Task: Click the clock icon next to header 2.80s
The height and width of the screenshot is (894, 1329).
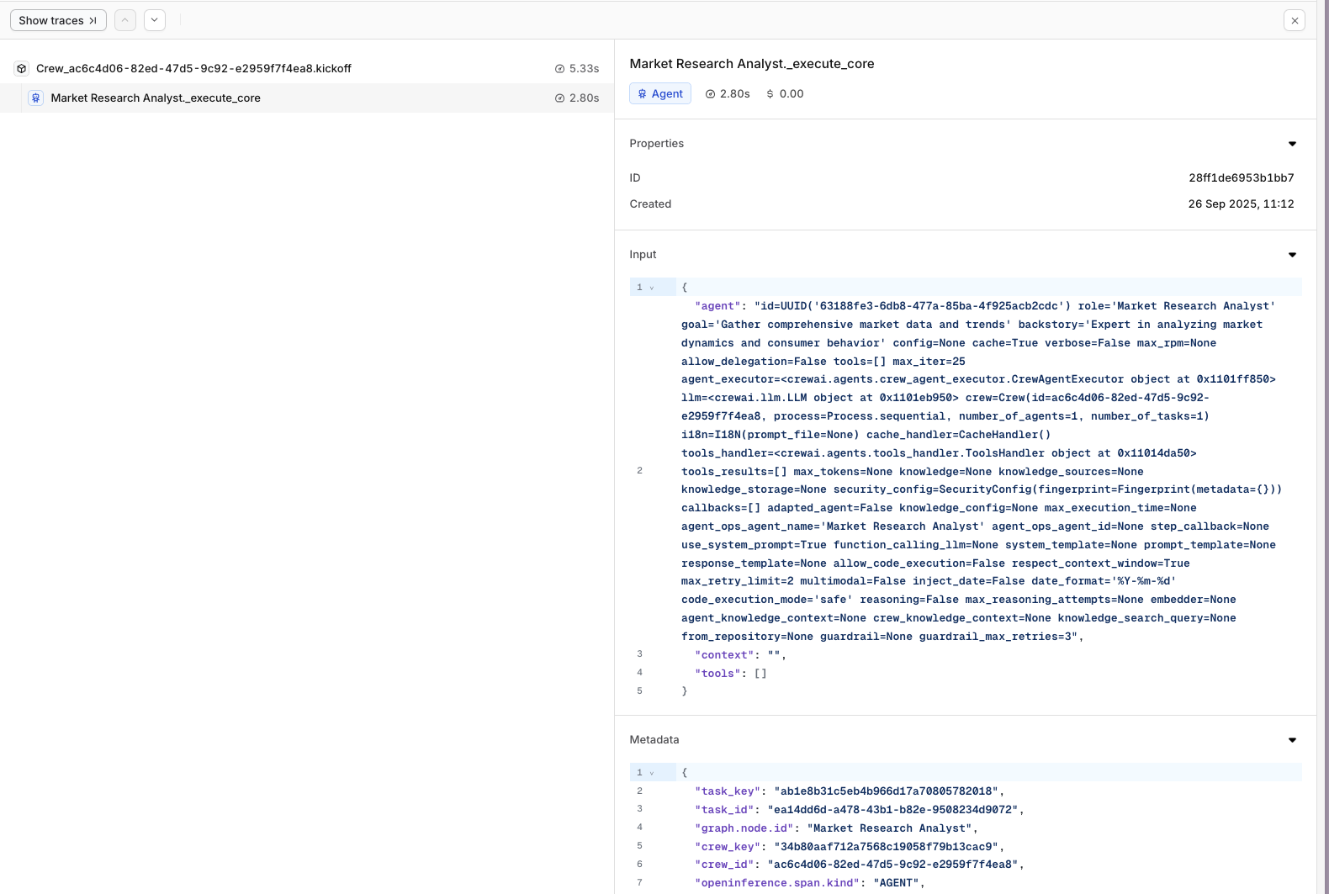Action: [710, 94]
